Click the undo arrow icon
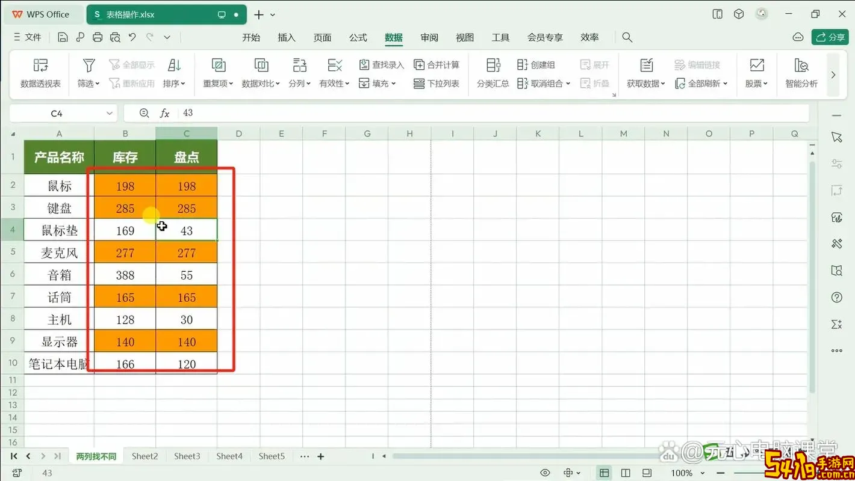The image size is (855, 481). 132,37
